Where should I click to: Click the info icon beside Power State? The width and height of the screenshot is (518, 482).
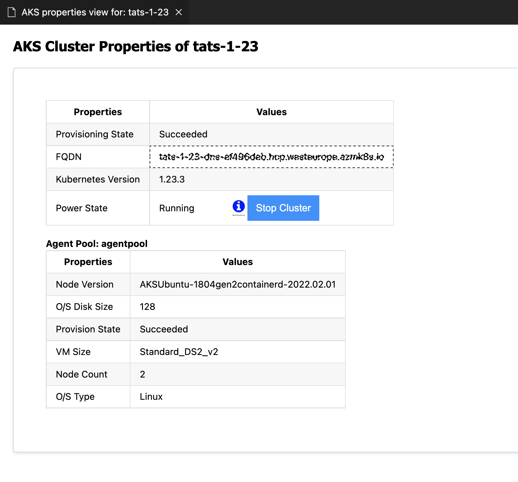pyautogui.click(x=239, y=207)
